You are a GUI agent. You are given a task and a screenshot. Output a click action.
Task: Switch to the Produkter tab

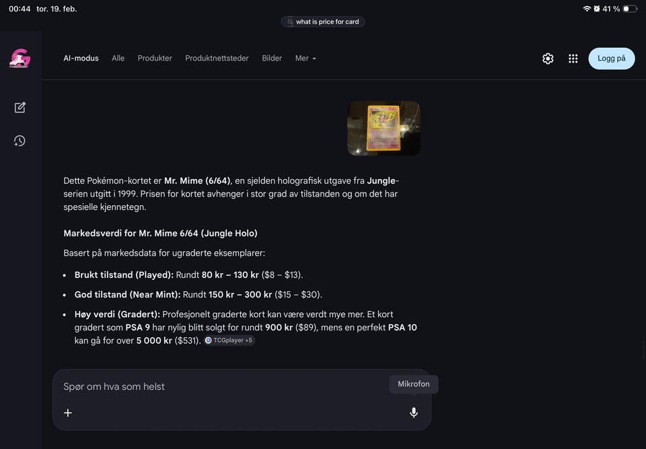(155, 58)
